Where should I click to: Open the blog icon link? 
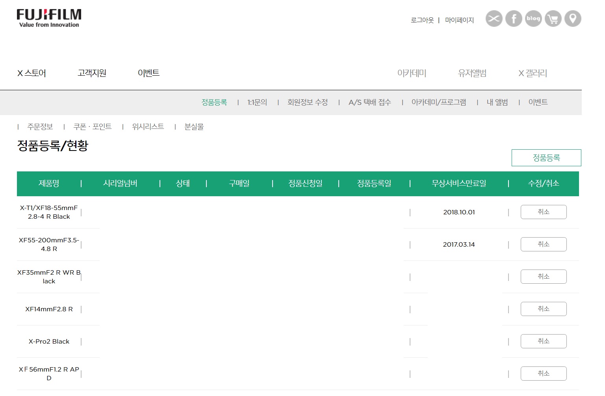(x=533, y=19)
